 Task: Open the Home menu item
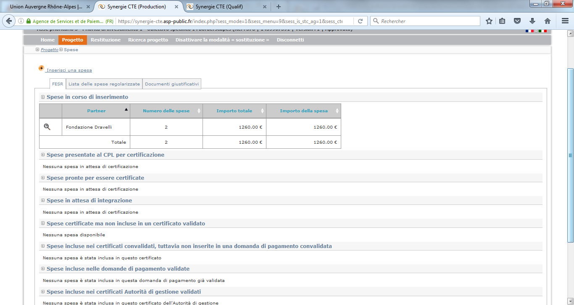click(47, 40)
